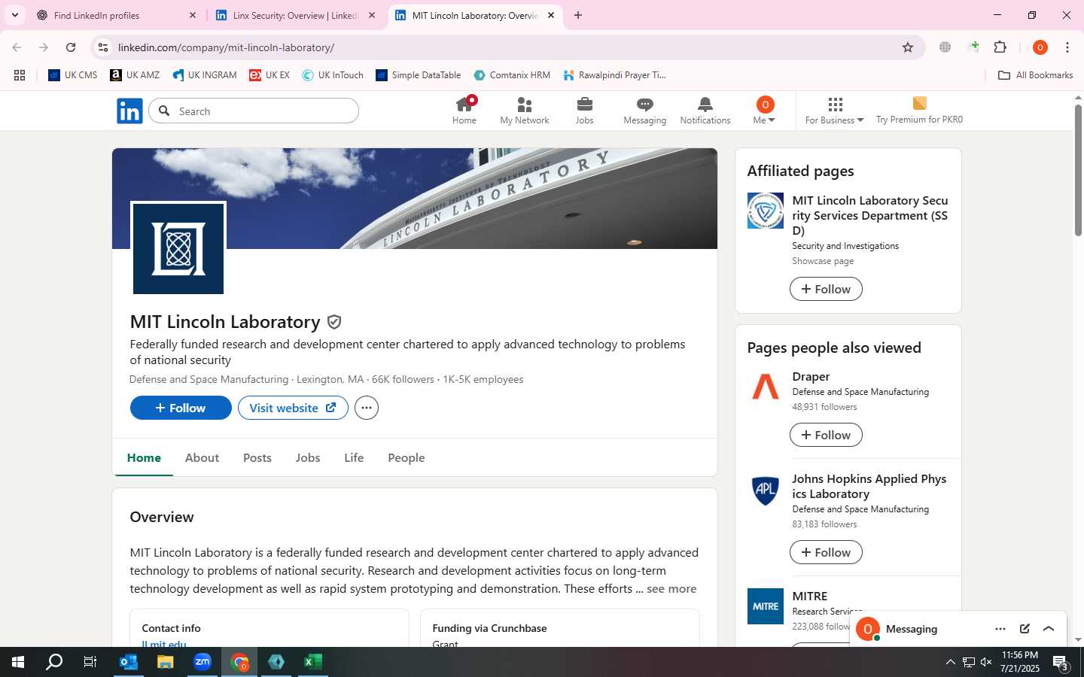Close the MIT Lincoln Laboratory browser tab

(x=551, y=15)
